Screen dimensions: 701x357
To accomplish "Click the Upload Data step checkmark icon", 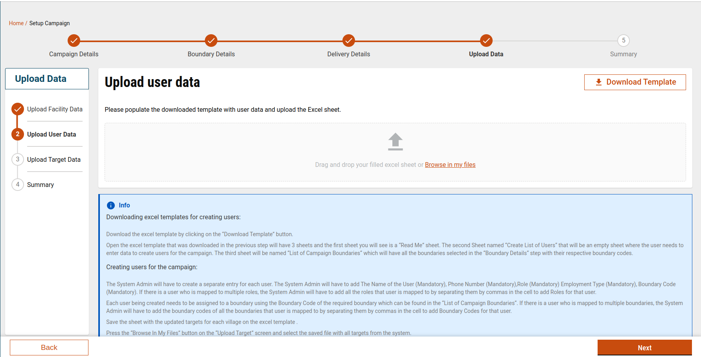I will point(486,41).
